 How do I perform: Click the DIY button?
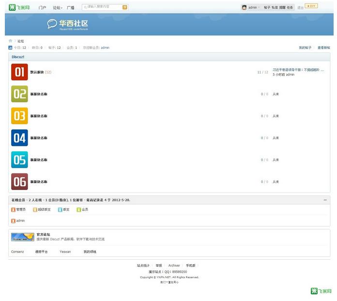(311, 6)
